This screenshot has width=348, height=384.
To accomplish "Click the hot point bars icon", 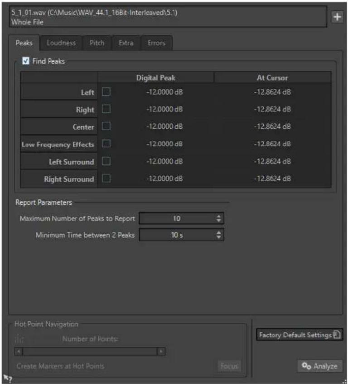I will pyautogui.click(x=19, y=339).
